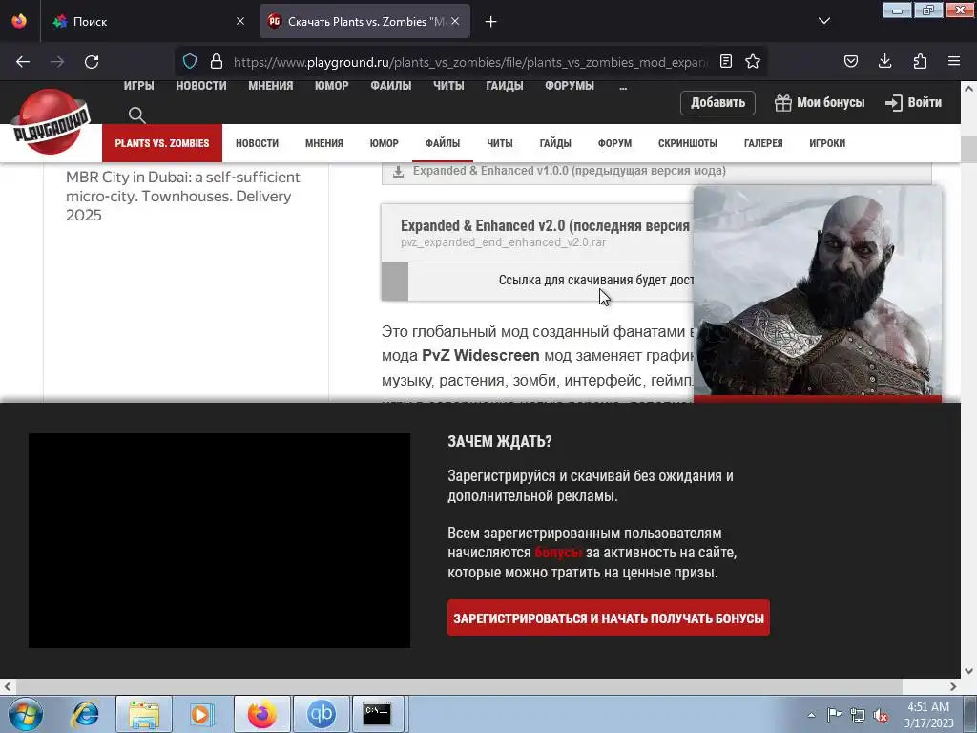Screen dimensions: 977x733
Task: Click Войти to log in
Action: (x=913, y=103)
